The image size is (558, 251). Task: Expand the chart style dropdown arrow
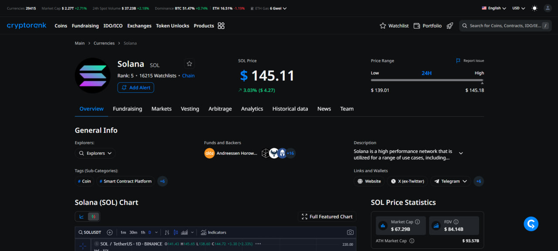(x=192, y=232)
